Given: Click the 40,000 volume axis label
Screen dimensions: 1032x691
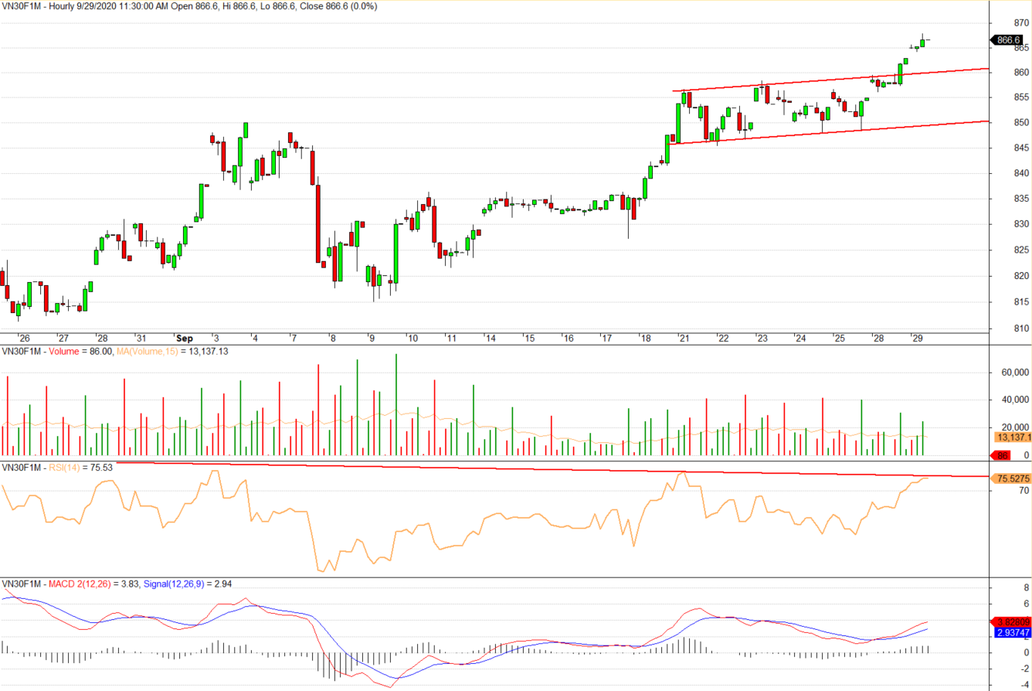Looking at the screenshot, I should click(1016, 400).
